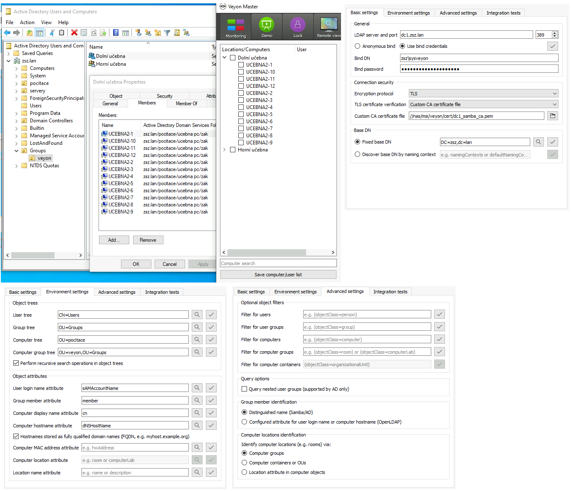Click the Monitoring button in Veyon Master
Viewport: 571px width, 491px height.
(236, 27)
